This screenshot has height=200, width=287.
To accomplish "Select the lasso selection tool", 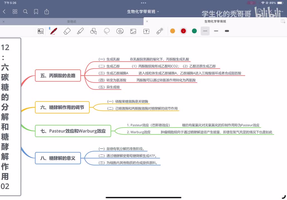I will point(107,31).
